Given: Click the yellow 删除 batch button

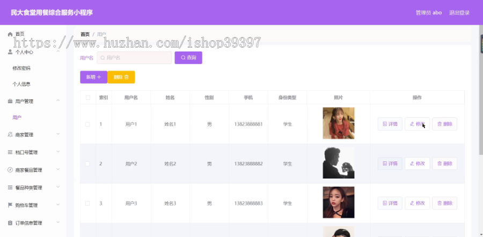Looking at the screenshot, I should (121, 77).
